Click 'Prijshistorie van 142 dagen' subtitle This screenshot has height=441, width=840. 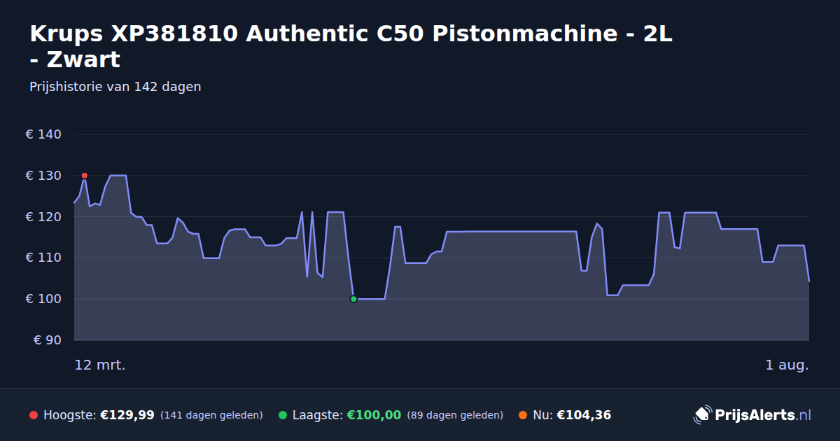coord(115,87)
